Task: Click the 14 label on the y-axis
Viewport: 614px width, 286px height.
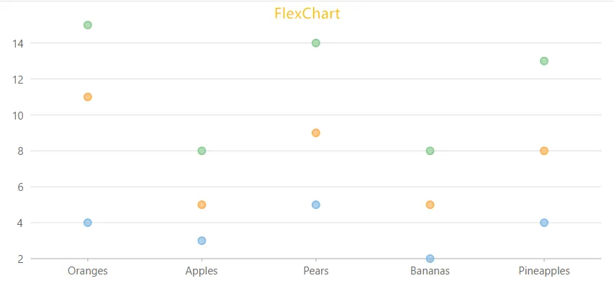Action: coord(18,43)
